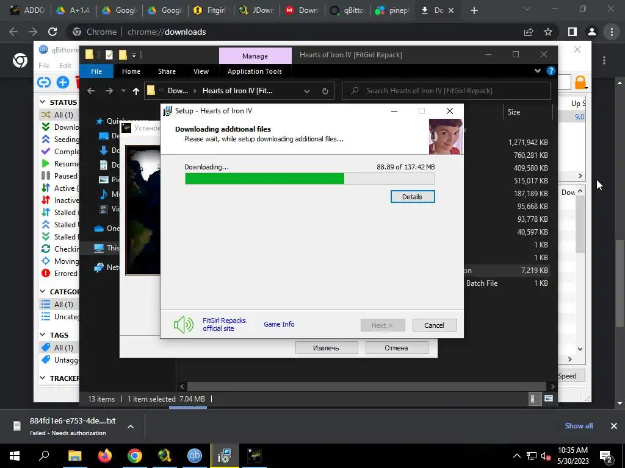Click the Speed tab button in qBittorrent

tap(571, 376)
